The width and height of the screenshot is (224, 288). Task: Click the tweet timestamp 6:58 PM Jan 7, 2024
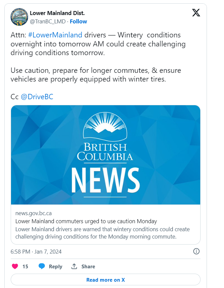pyautogui.click(x=36, y=252)
